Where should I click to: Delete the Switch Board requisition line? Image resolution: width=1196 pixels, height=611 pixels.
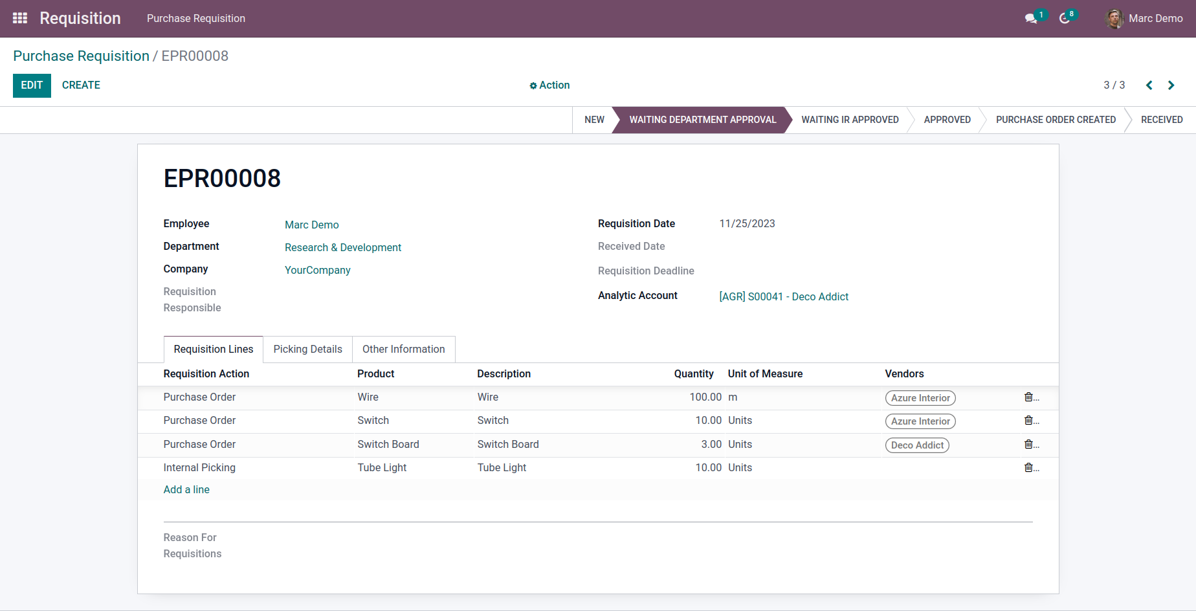tap(1028, 444)
